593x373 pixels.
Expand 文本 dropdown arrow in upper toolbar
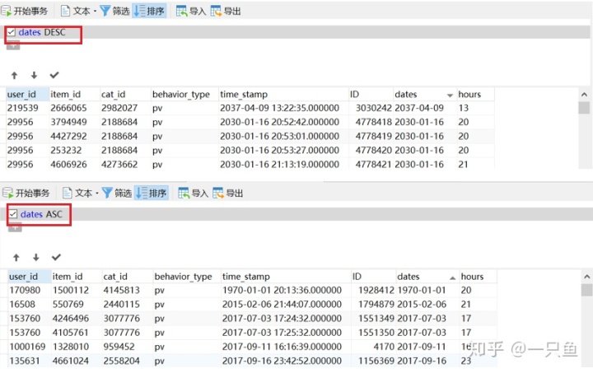pos(95,12)
